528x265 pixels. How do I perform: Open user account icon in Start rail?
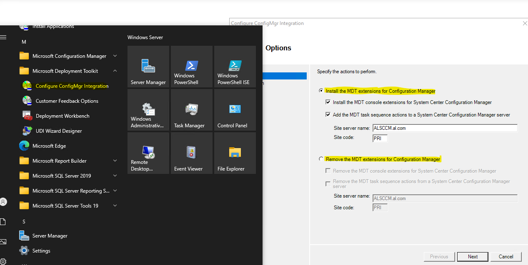(3, 202)
